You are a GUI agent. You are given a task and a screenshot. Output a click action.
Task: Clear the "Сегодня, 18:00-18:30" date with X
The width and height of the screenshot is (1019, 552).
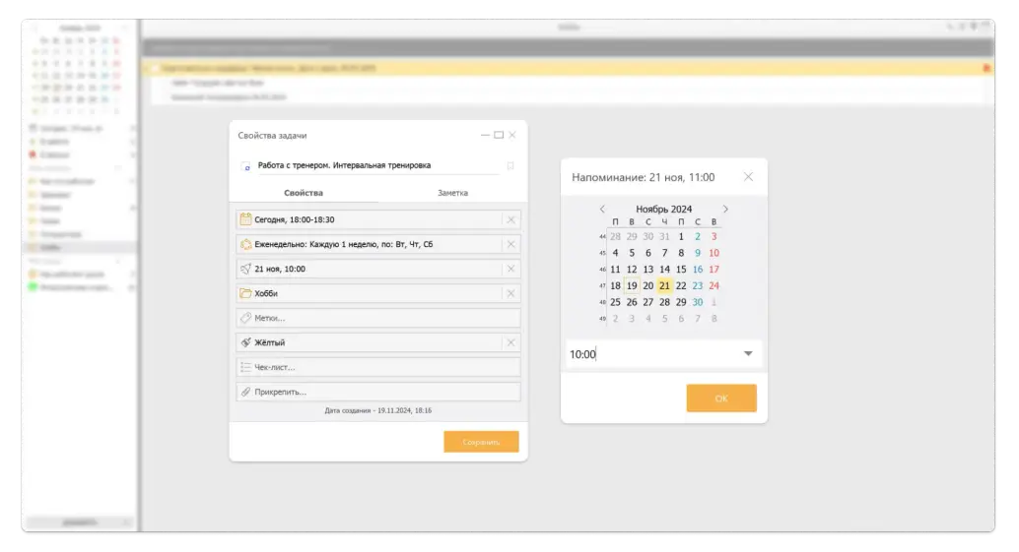click(510, 219)
